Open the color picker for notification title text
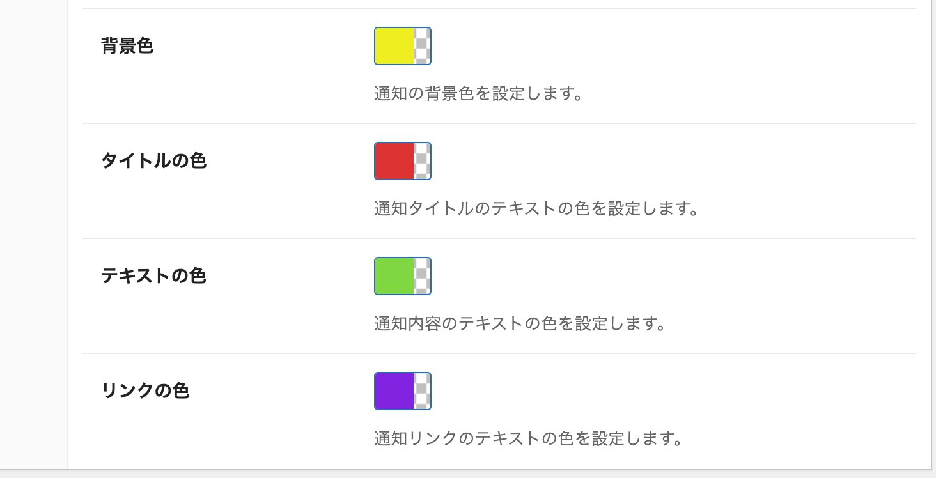 [403, 161]
